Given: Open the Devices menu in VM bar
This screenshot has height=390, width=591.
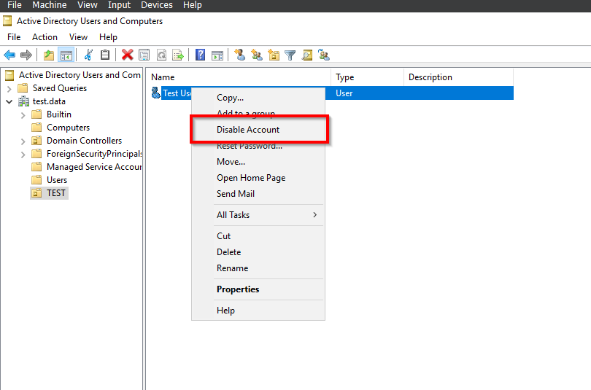Looking at the screenshot, I should point(157,5).
